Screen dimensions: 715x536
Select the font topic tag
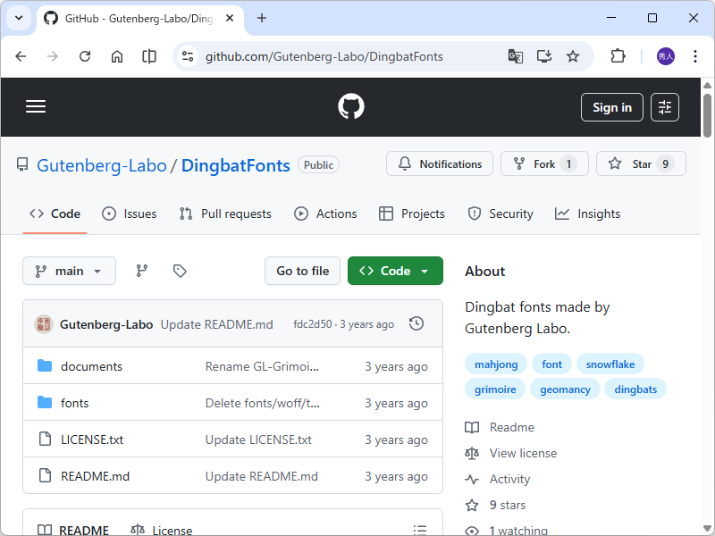pyautogui.click(x=551, y=364)
